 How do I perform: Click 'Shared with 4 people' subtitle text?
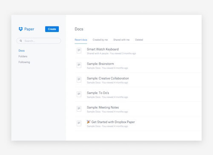pyautogui.click(x=98, y=54)
